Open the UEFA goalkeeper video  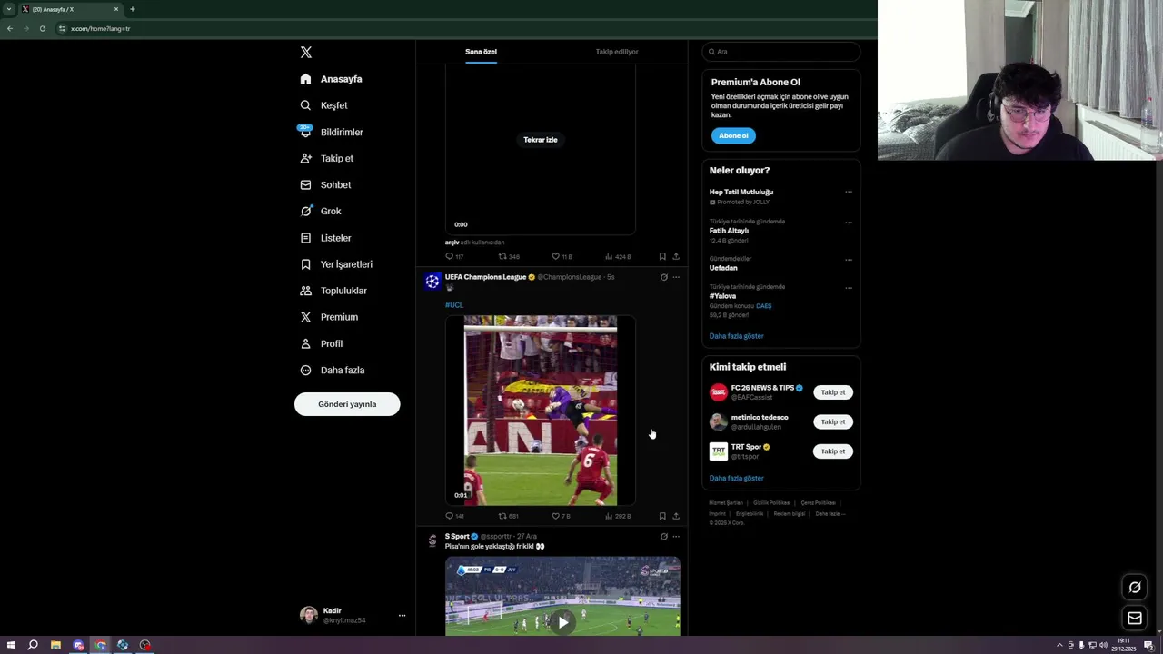[541, 411]
